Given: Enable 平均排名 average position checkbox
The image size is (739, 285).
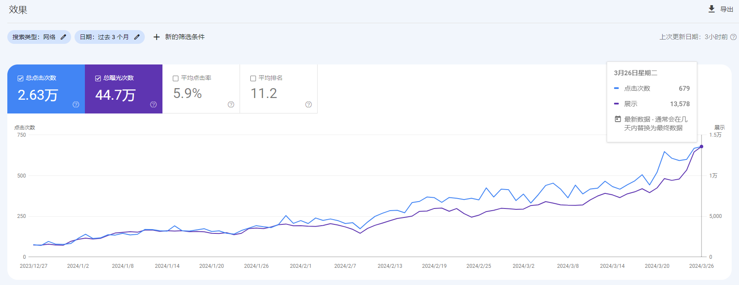Looking at the screenshot, I should (253, 78).
